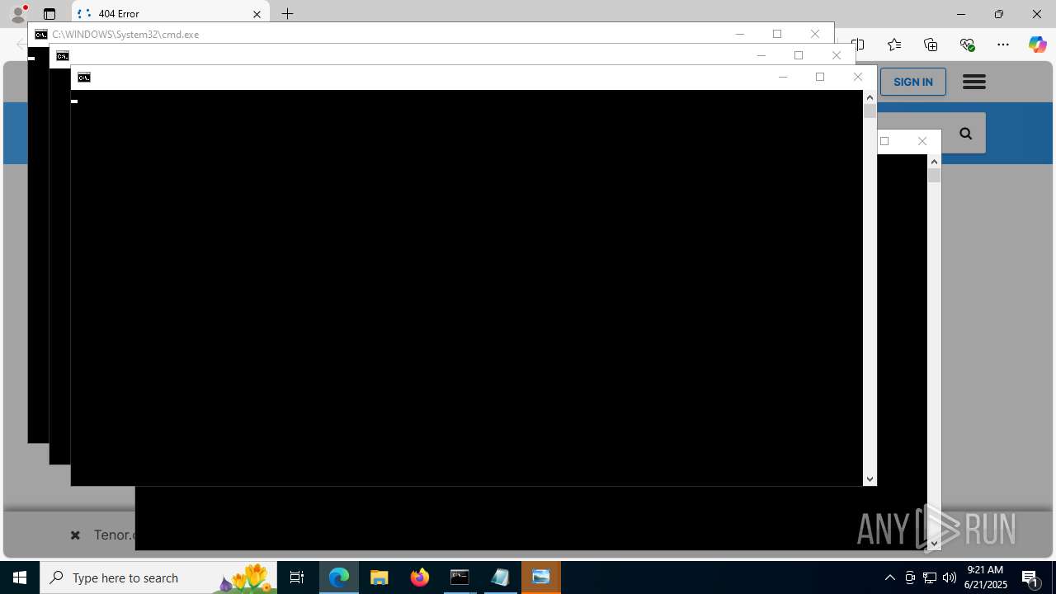Image resolution: width=1056 pixels, height=594 pixels.
Task: Open the hamburger menu on webpage
Action: coord(974,82)
